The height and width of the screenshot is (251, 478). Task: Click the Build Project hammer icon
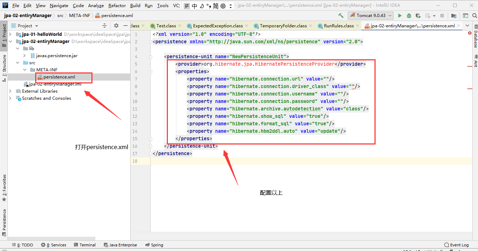[x=341, y=16]
